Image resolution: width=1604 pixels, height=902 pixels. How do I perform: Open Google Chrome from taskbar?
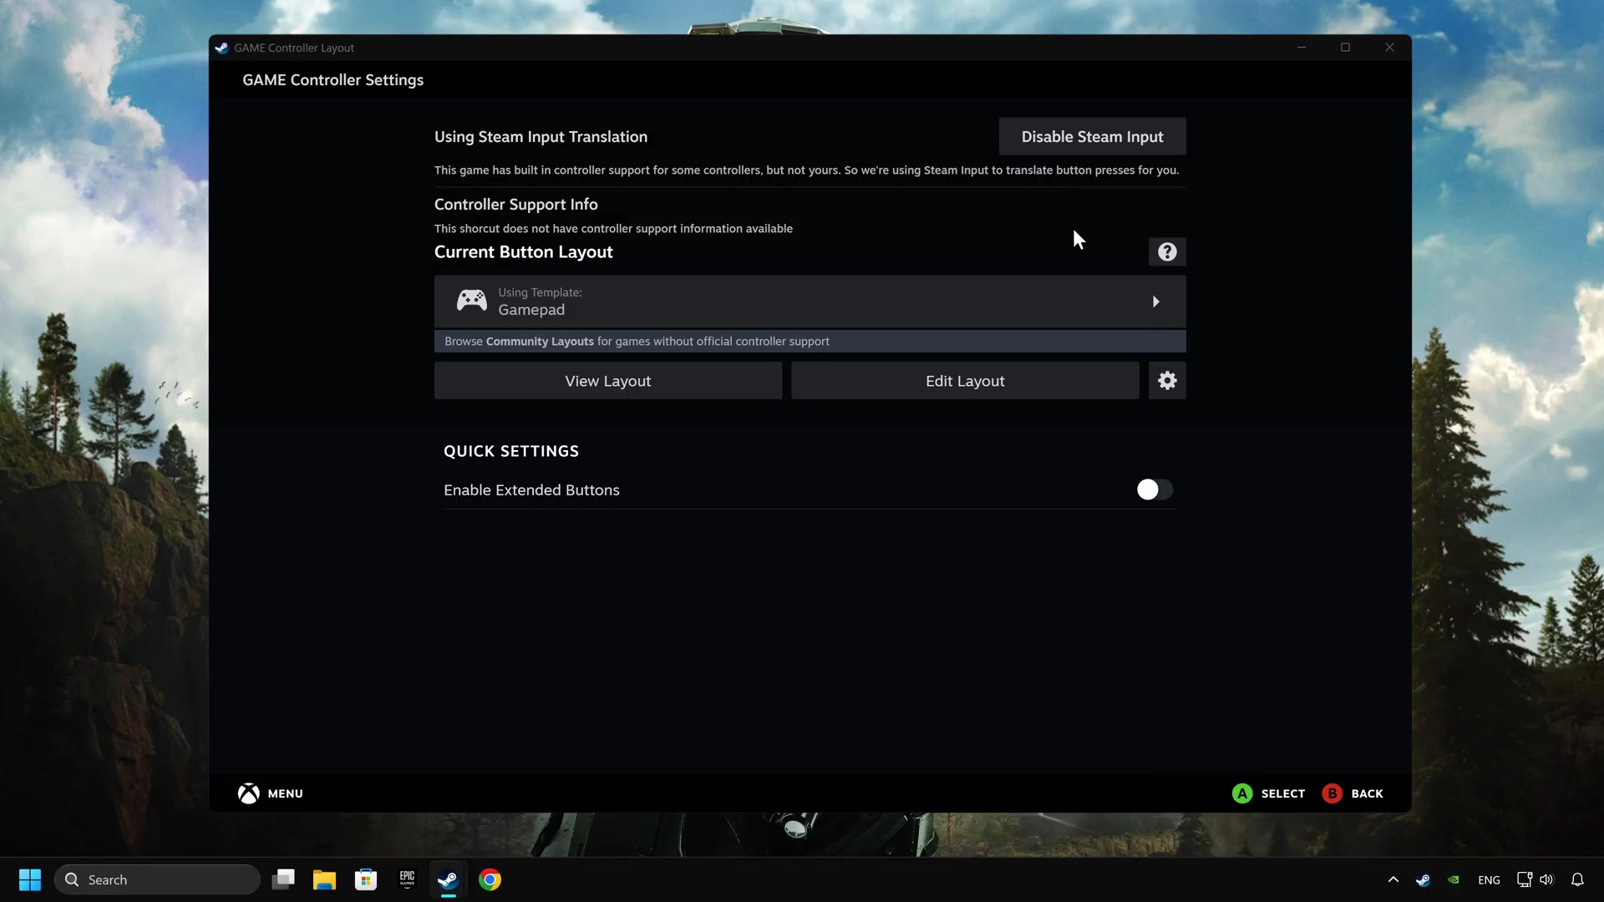(490, 879)
